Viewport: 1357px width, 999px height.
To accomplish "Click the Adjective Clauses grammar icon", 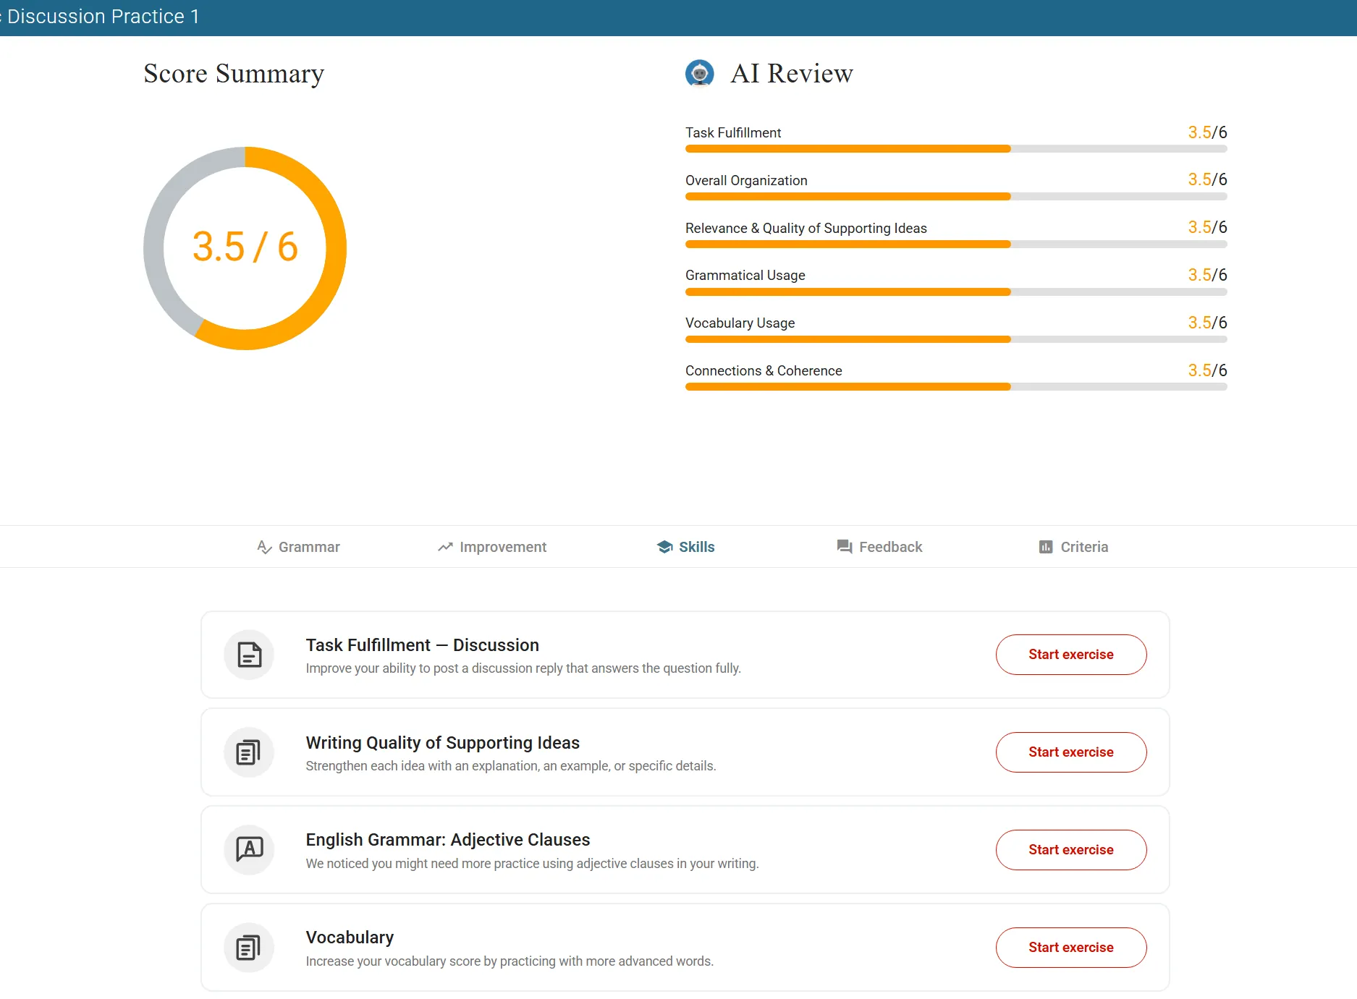I will [249, 849].
